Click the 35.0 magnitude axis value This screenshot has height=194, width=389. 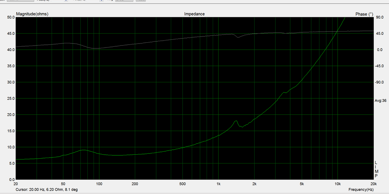(x=11, y=66)
